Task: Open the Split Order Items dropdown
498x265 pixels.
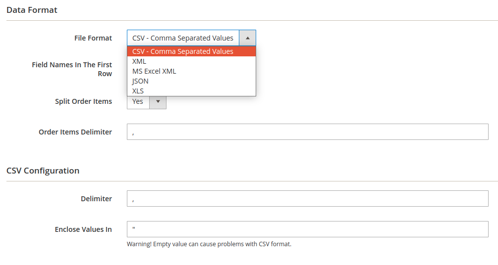Action: click(x=146, y=102)
